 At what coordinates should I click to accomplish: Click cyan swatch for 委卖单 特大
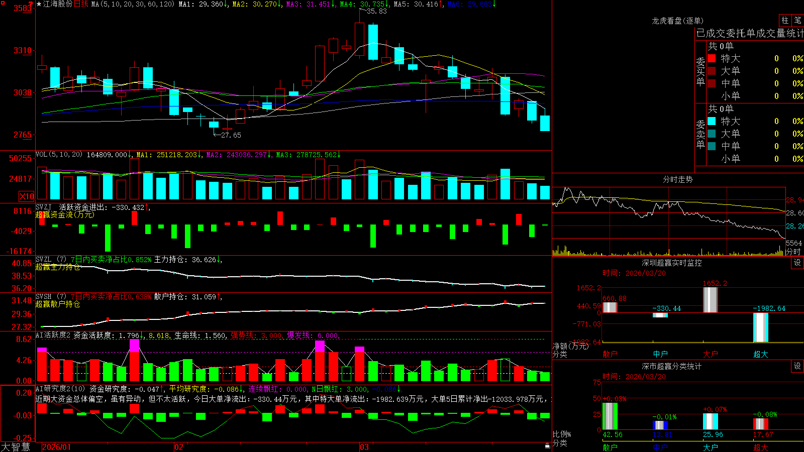(x=712, y=121)
